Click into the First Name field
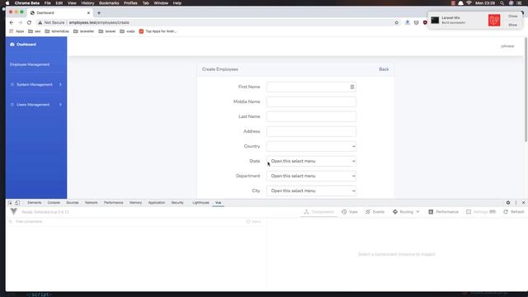The height and width of the screenshot is (297, 528). [x=311, y=87]
